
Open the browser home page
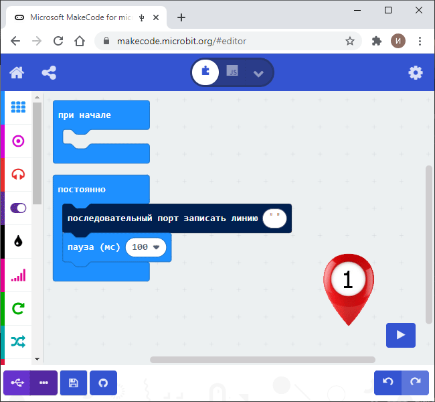tap(80, 41)
